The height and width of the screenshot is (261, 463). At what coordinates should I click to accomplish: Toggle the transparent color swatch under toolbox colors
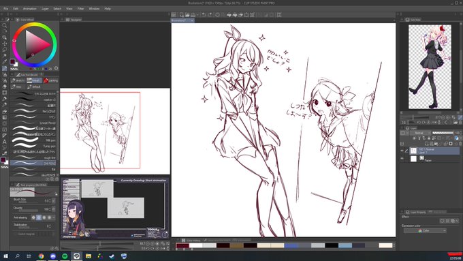pos(5,168)
